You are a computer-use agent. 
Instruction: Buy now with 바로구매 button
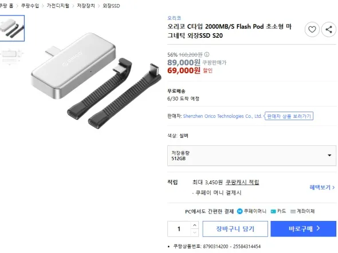coord(303,228)
